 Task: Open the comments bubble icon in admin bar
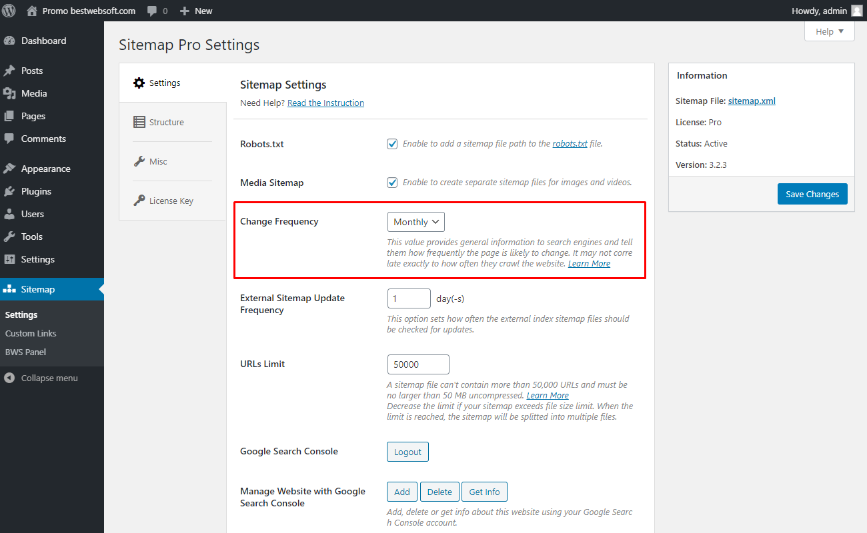[152, 11]
